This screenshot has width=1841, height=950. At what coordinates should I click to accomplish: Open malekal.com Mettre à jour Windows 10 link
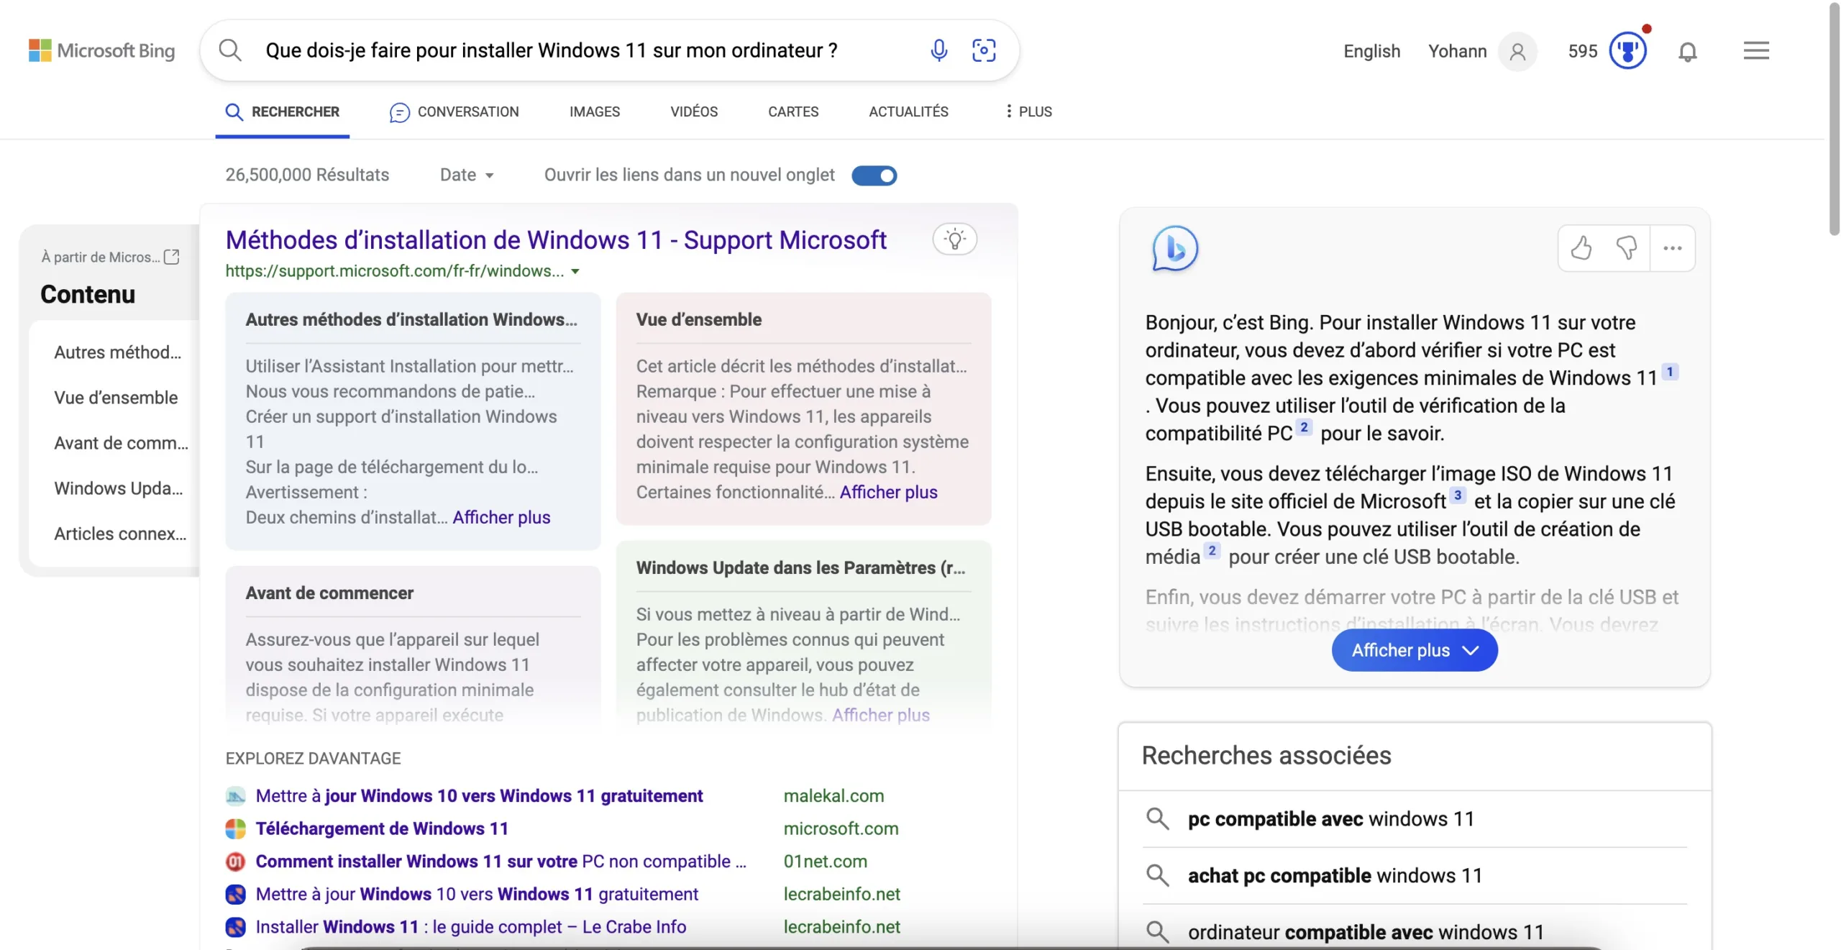479,795
